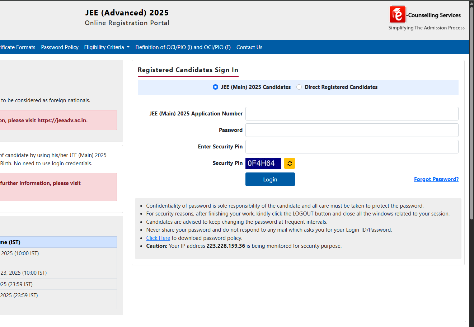The width and height of the screenshot is (474, 327).
Task: Click the table row '25 (23:59 IST)'
Action: pyautogui.click(x=58, y=284)
